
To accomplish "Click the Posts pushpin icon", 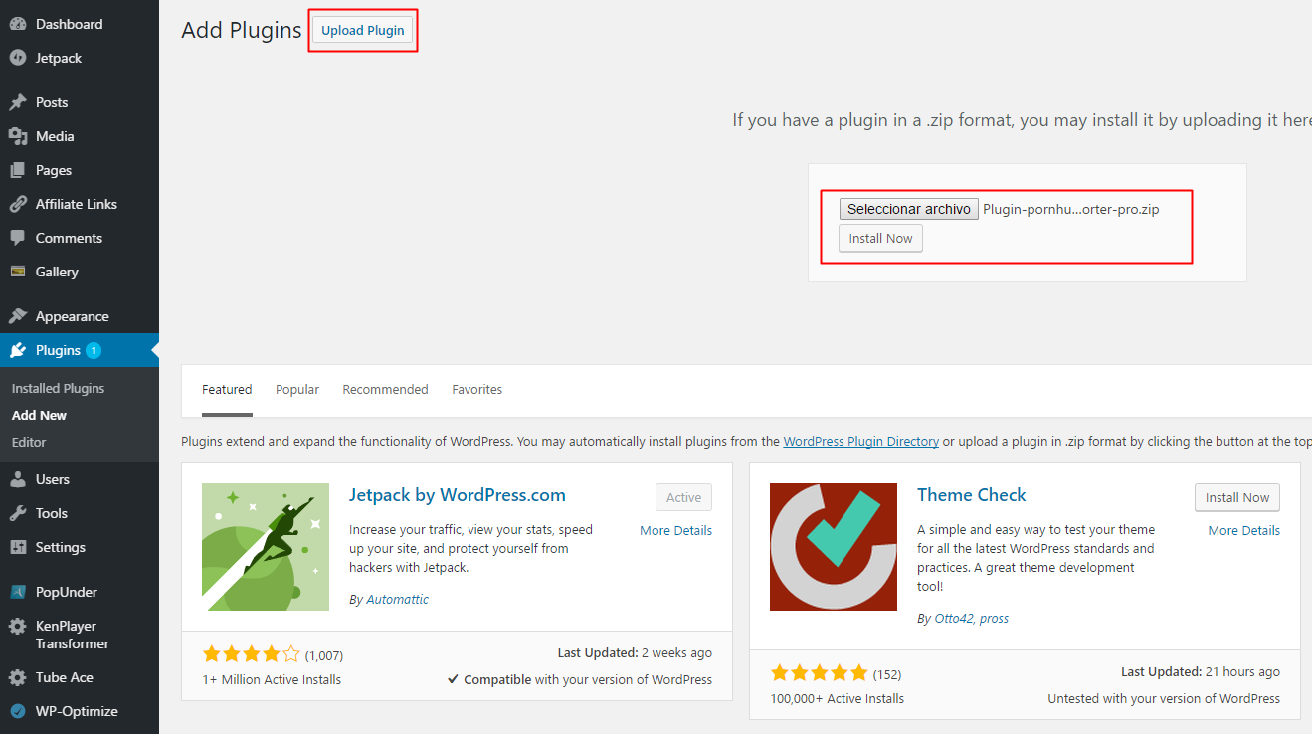I will coord(18,102).
